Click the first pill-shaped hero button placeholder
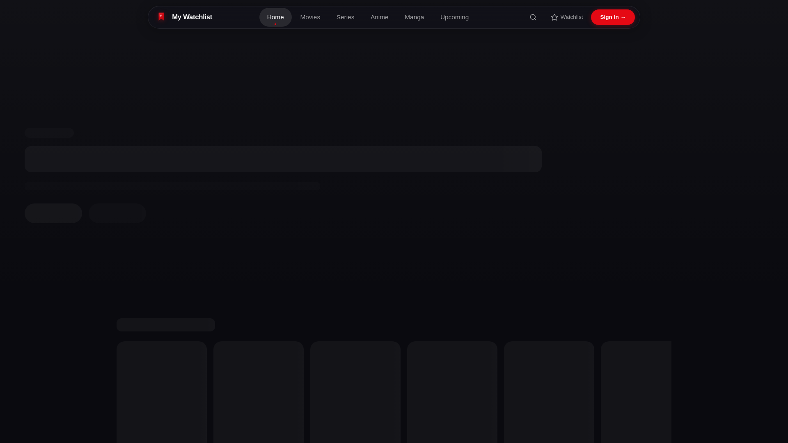 click(x=53, y=213)
